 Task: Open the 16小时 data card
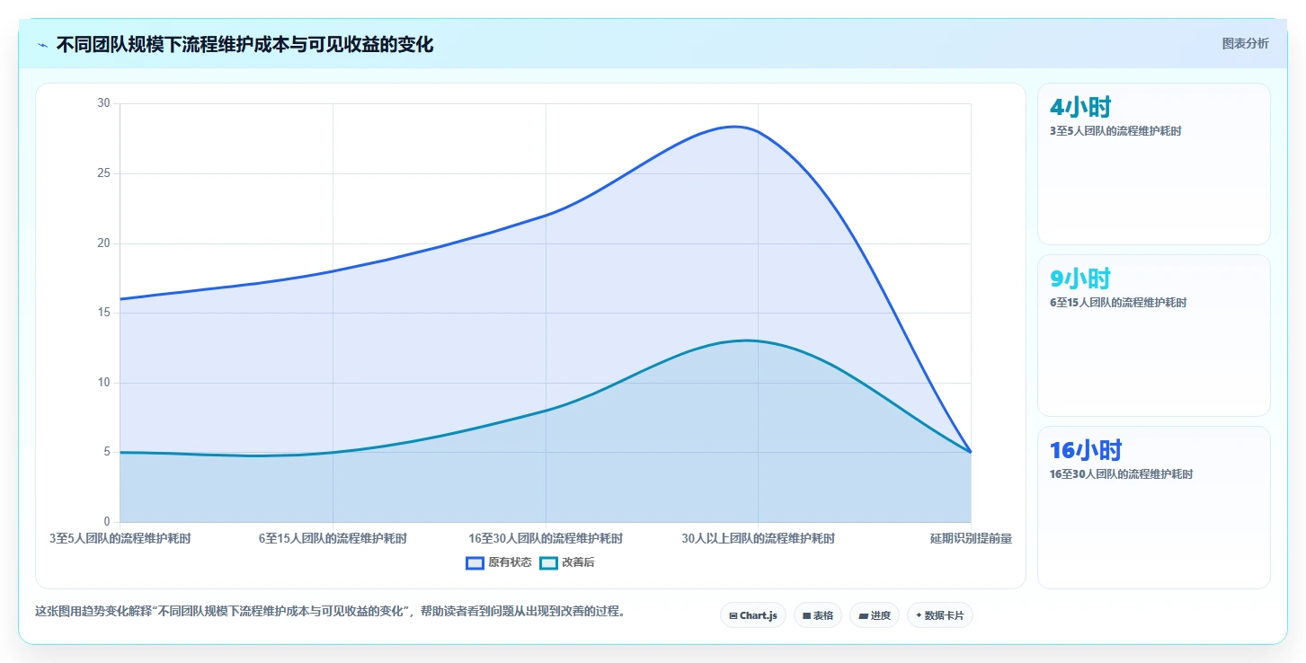1154,507
